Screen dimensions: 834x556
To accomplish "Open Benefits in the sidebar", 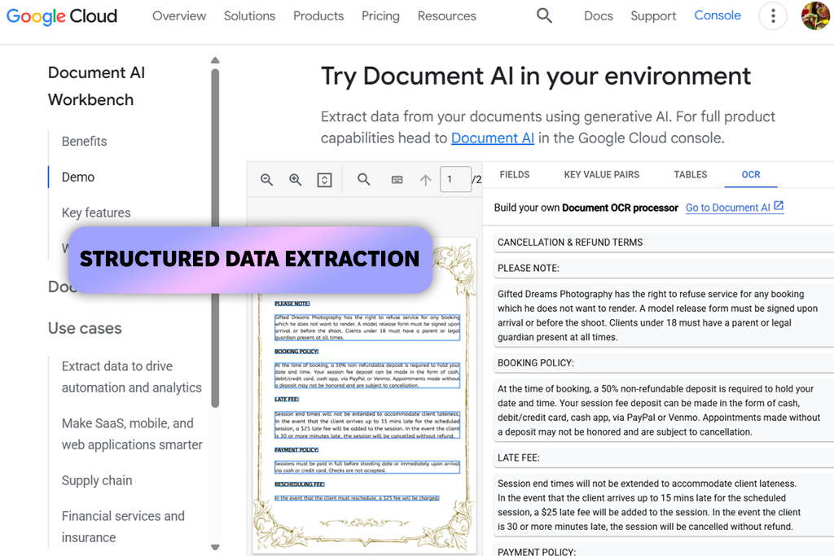I will 84,142.
